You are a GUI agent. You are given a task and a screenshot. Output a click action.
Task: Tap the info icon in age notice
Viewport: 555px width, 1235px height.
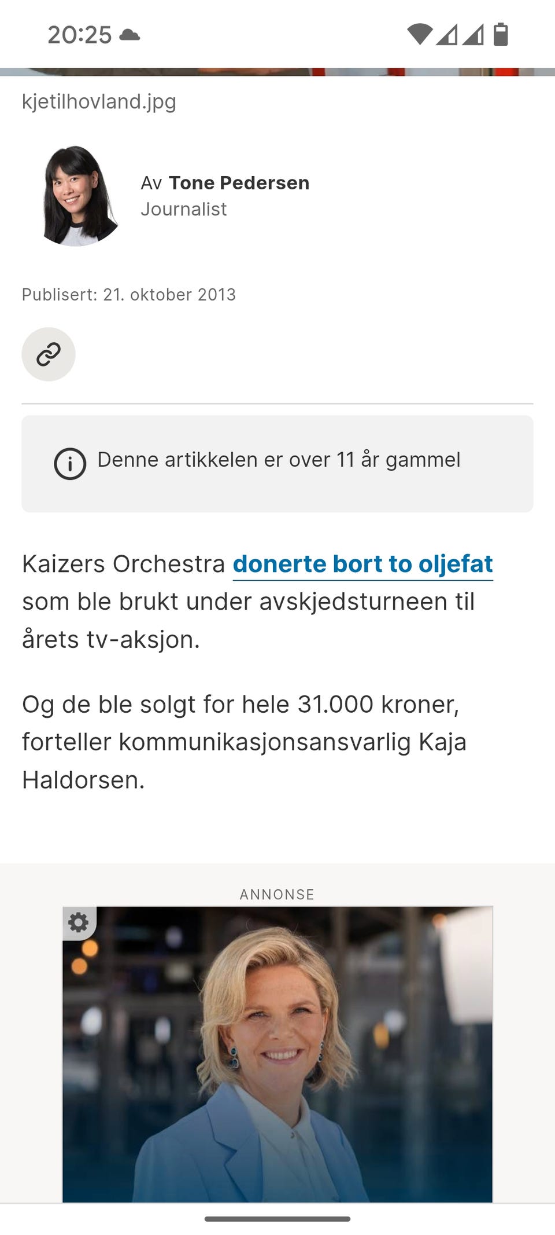70,464
